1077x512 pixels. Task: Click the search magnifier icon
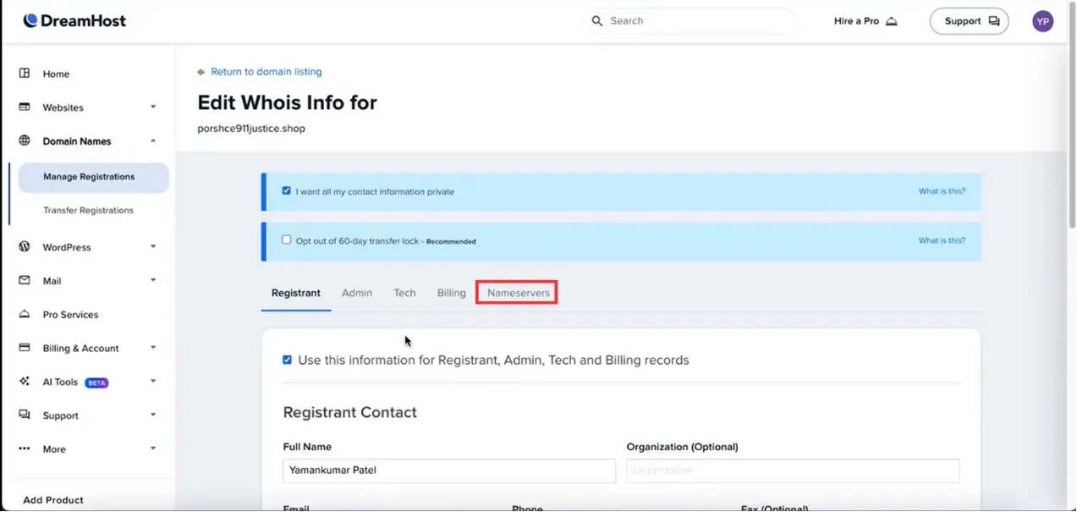[597, 21]
